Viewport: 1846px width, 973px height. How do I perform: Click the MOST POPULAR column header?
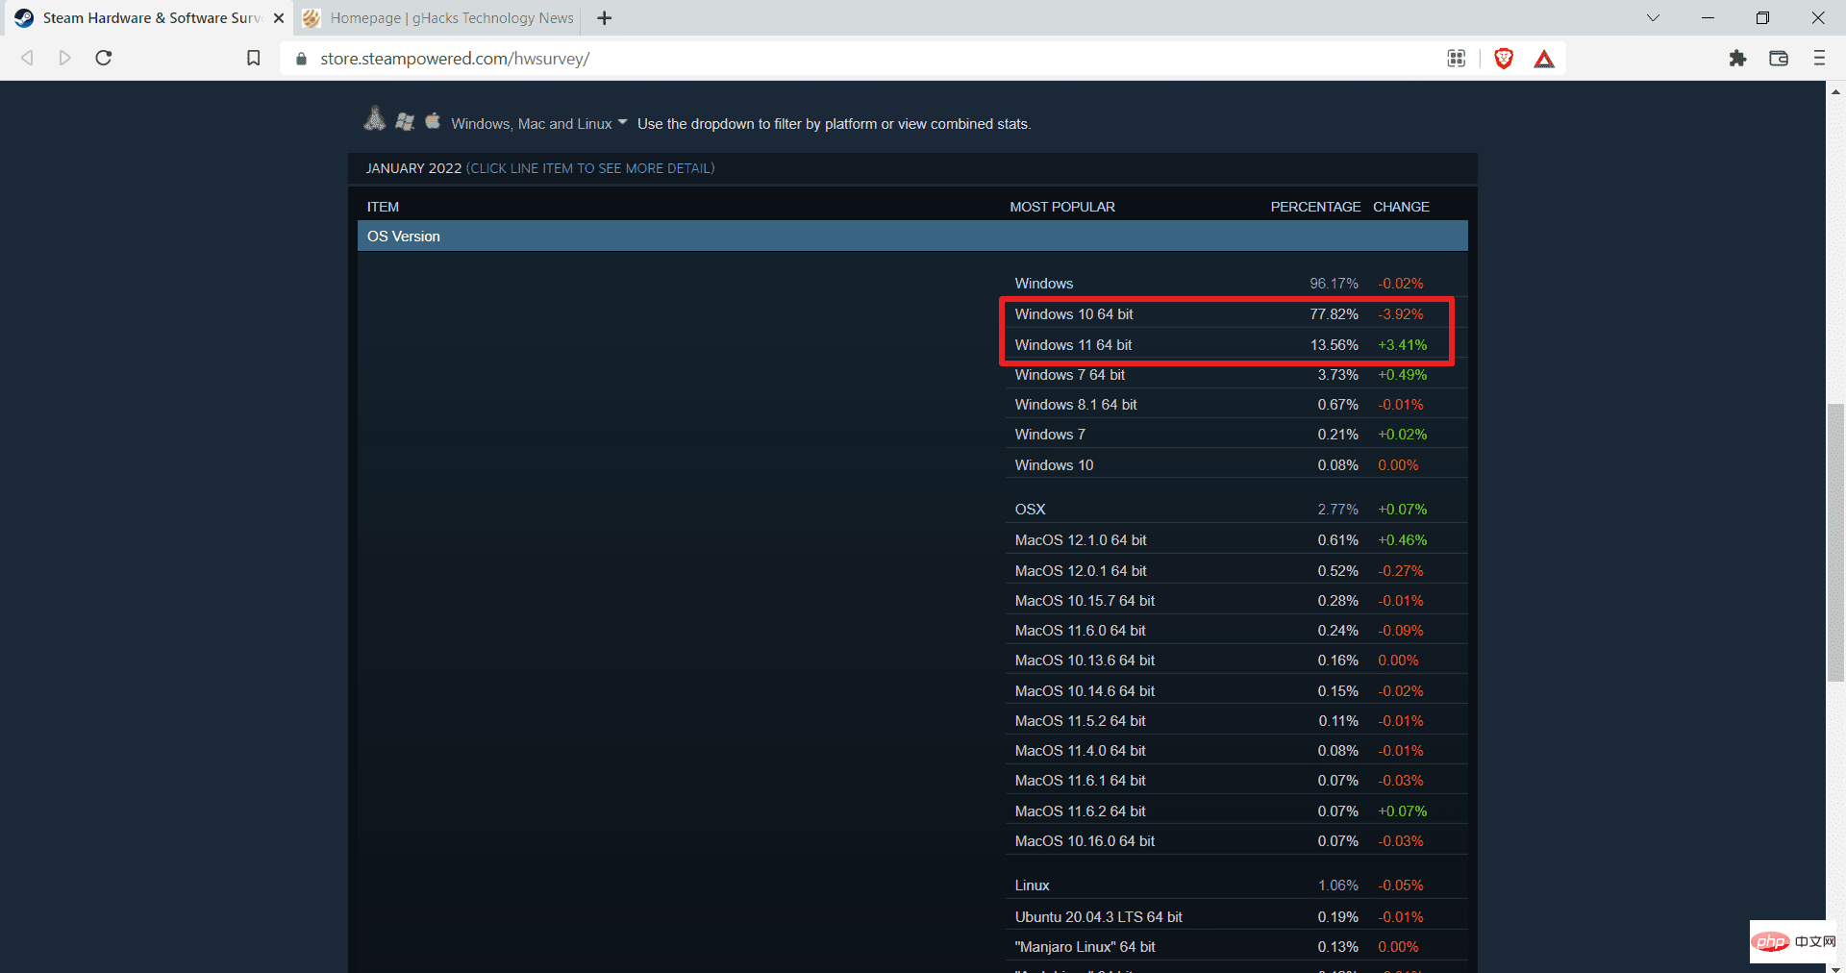click(x=1062, y=207)
